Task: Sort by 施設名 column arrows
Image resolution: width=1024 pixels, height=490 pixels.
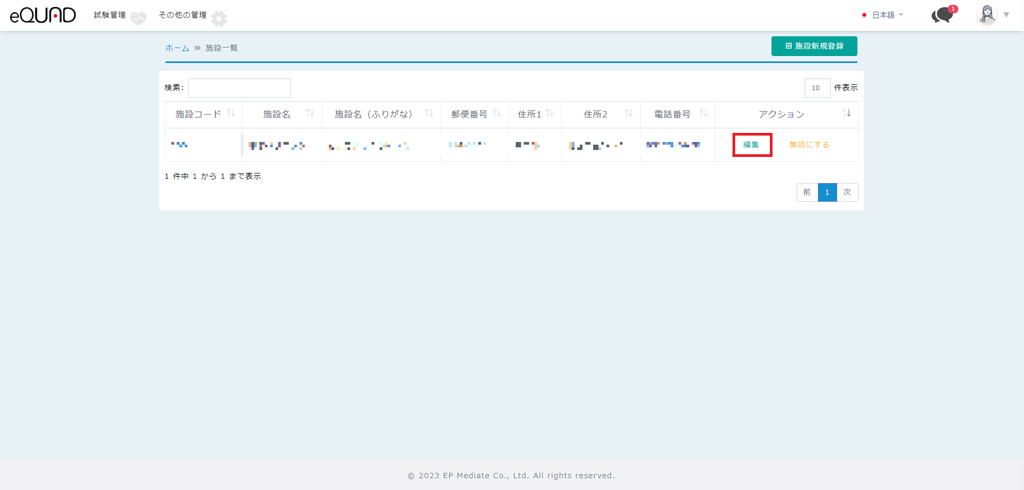Action: 310,113
